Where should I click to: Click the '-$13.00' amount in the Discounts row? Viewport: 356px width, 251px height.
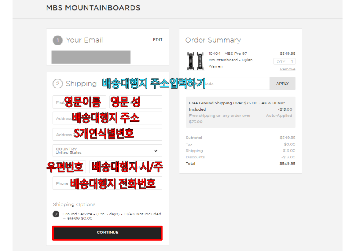(288, 157)
